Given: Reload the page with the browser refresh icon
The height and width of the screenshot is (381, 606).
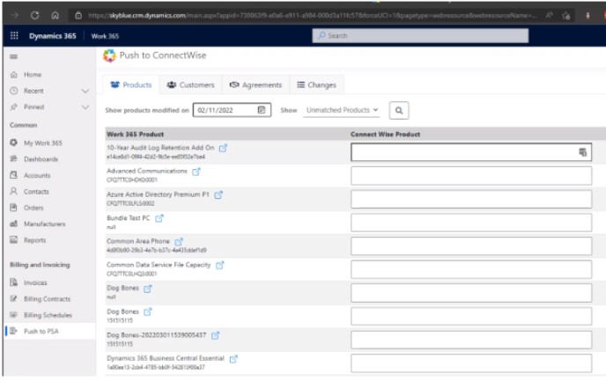Looking at the screenshot, I should tap(34, 16).
